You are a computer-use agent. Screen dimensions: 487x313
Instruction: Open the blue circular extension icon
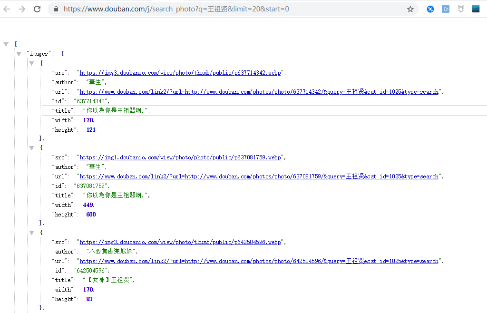point(430,9)
